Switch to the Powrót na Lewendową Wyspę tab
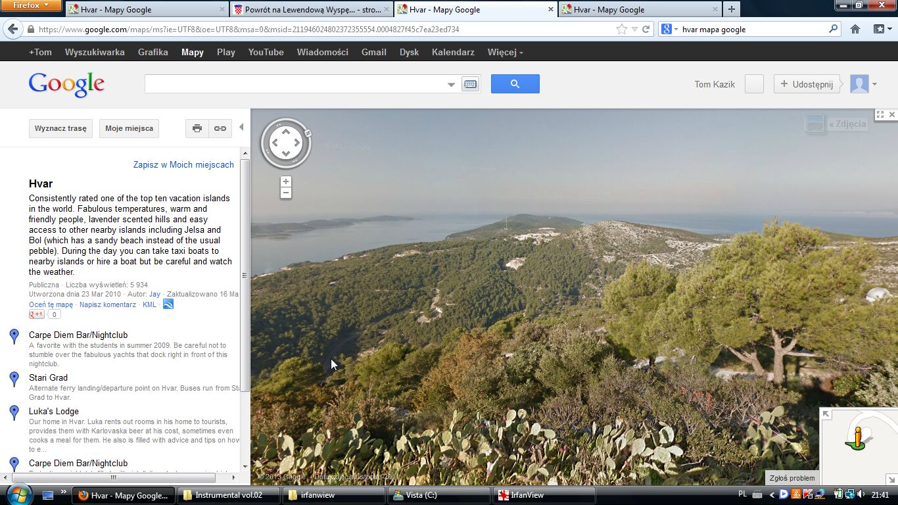 (x=312, y=10)
